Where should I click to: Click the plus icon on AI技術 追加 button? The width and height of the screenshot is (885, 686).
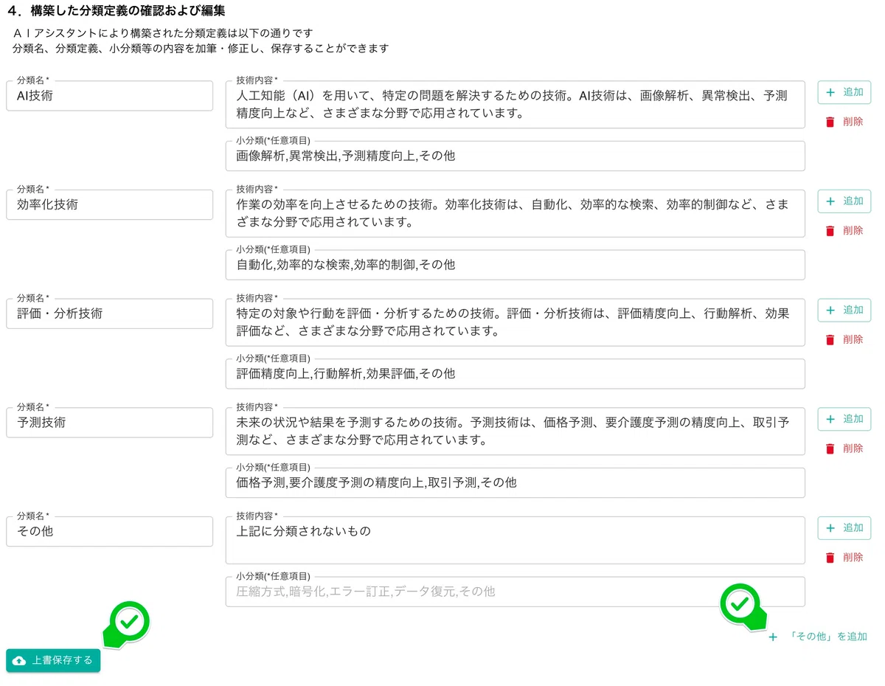tap(830, 92)
